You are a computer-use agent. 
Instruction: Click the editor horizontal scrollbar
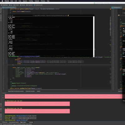[43, 90]
